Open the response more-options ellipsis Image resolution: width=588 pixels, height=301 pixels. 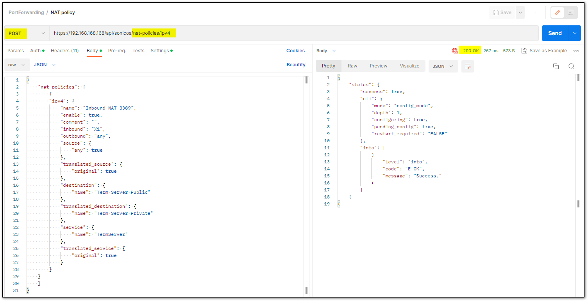(576, 51)
